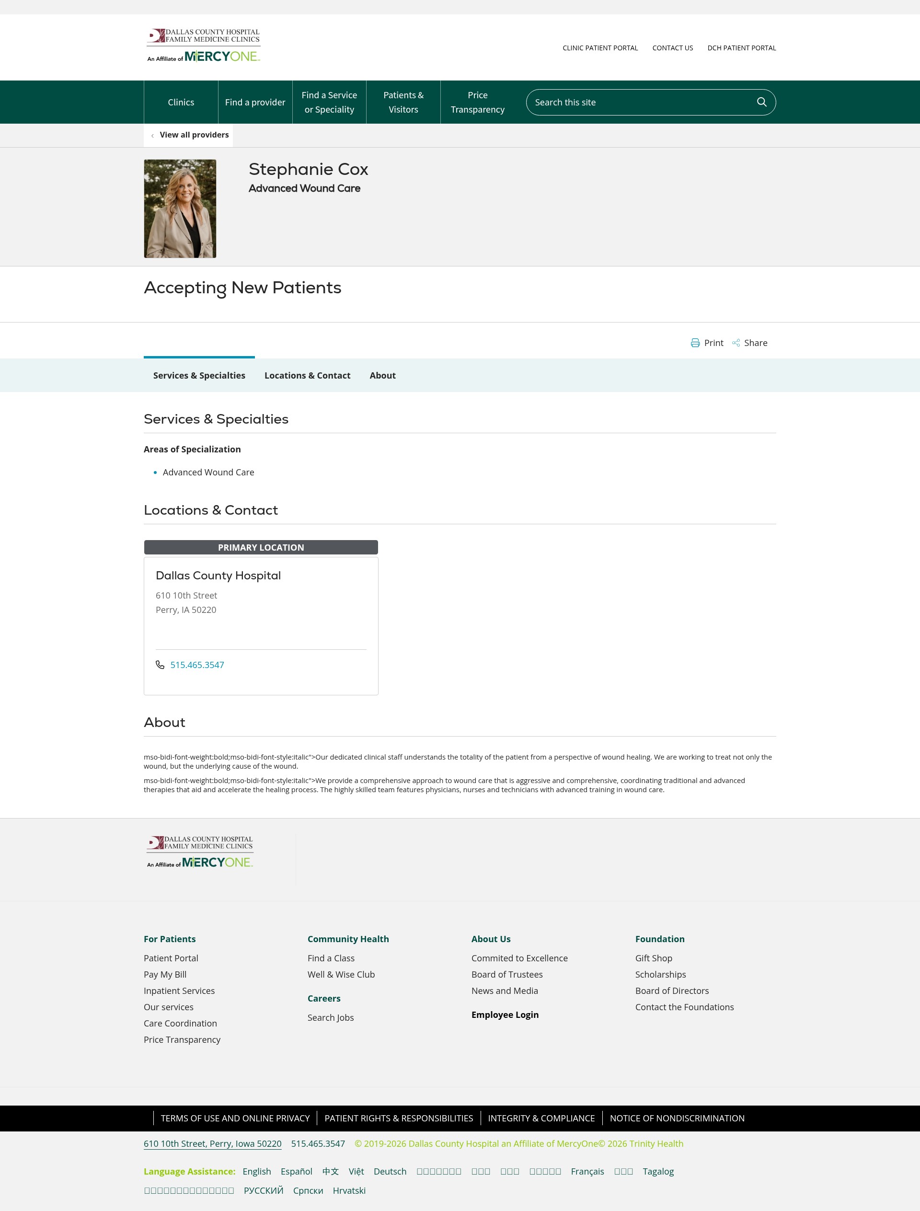Select Hrvatski language assistance
The height and width of the screenshot is (1211, 920).
(x=349, y=1190)
